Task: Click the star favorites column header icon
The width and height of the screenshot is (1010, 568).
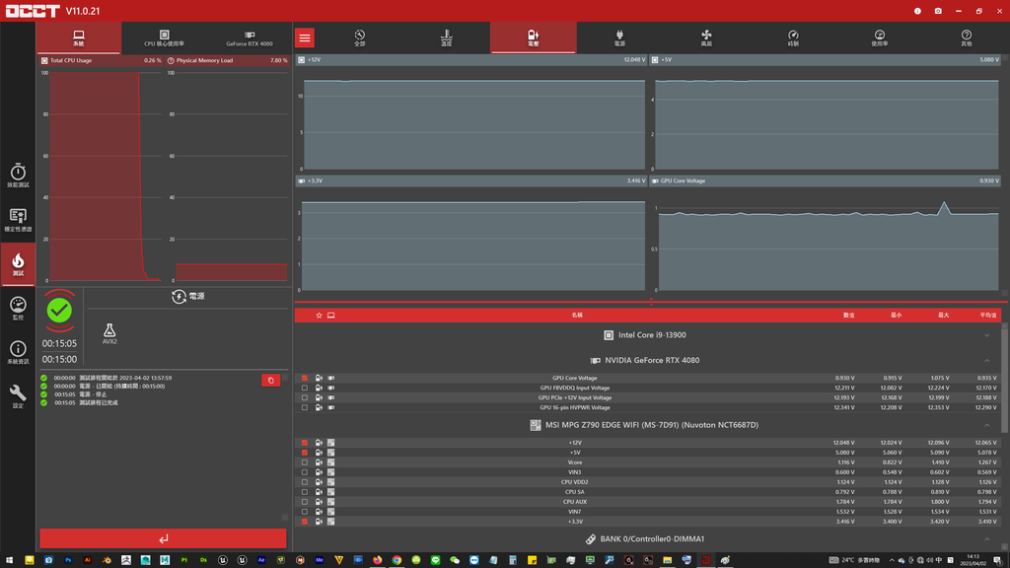Action: (x=319, y=315)
